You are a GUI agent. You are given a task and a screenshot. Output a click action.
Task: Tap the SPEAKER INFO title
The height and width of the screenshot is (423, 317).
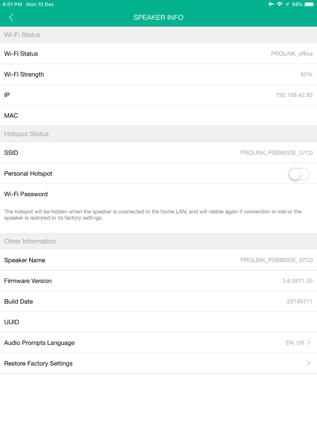158,17
